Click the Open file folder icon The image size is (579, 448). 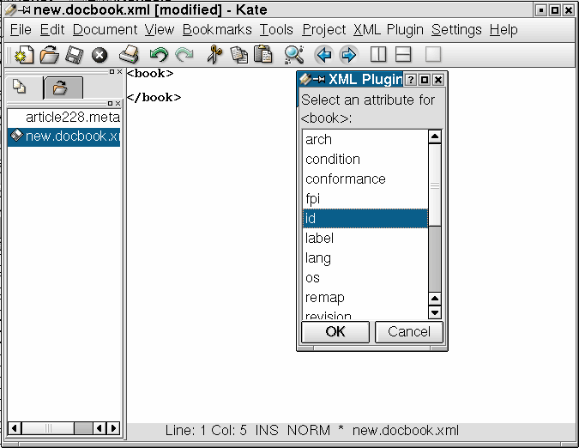pos(49,56)
